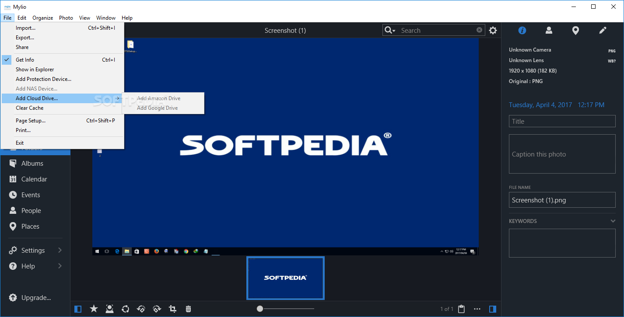Rotate photo right icon
The image size is (624, 317).
[x=157, y=309]
